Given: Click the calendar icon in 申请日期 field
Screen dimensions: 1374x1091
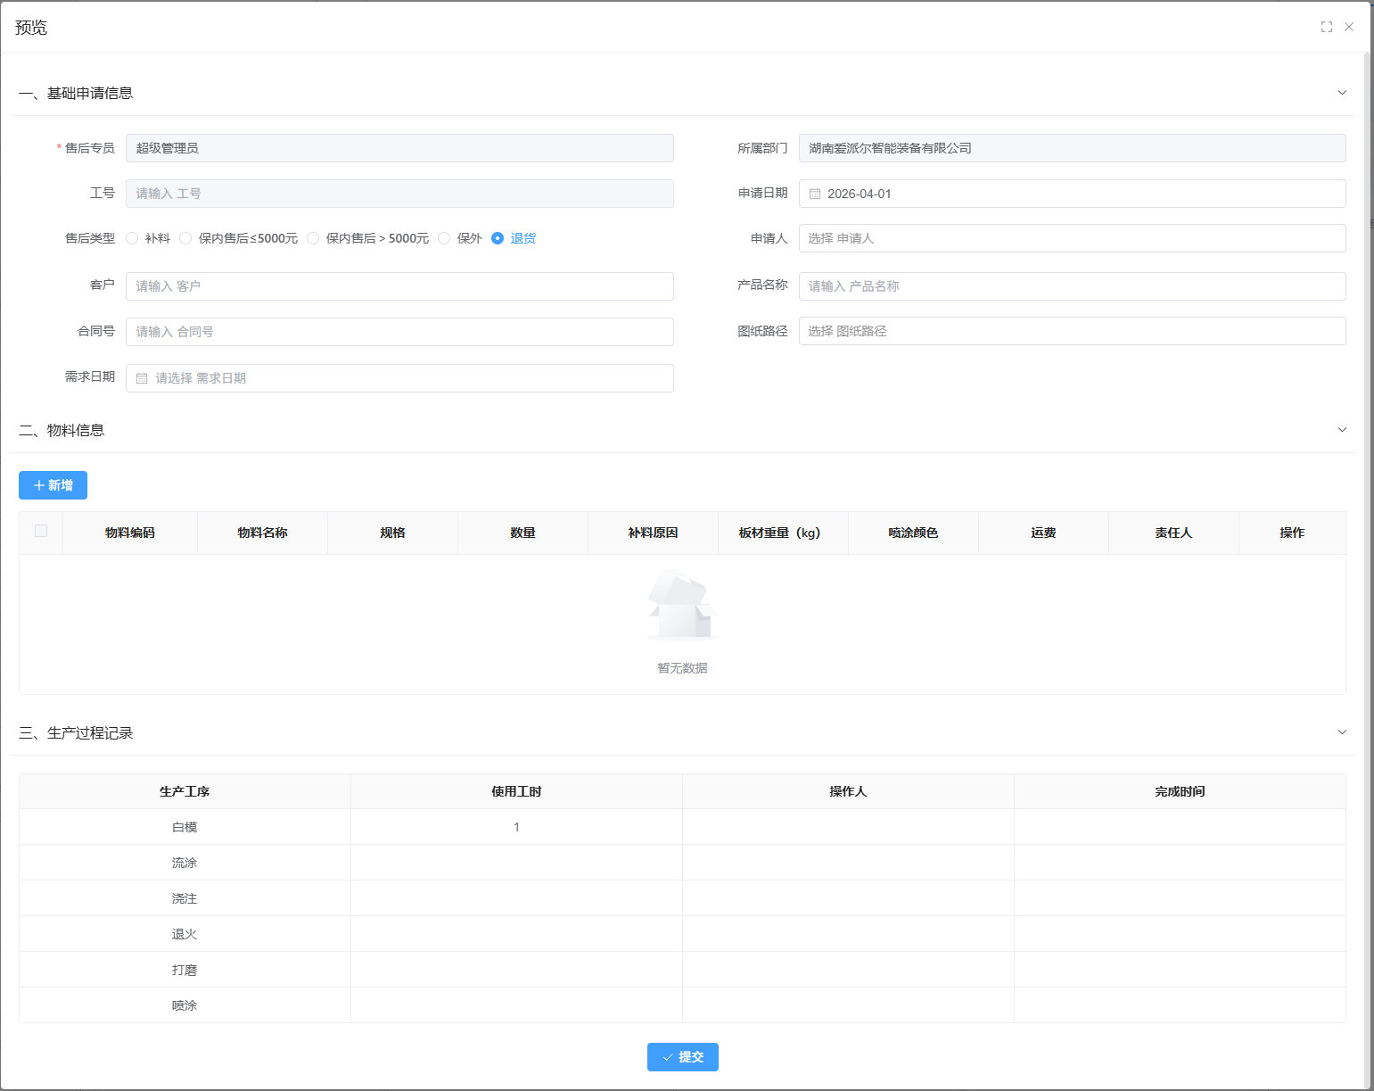Looking at the screenshot, I should [815, 194].
